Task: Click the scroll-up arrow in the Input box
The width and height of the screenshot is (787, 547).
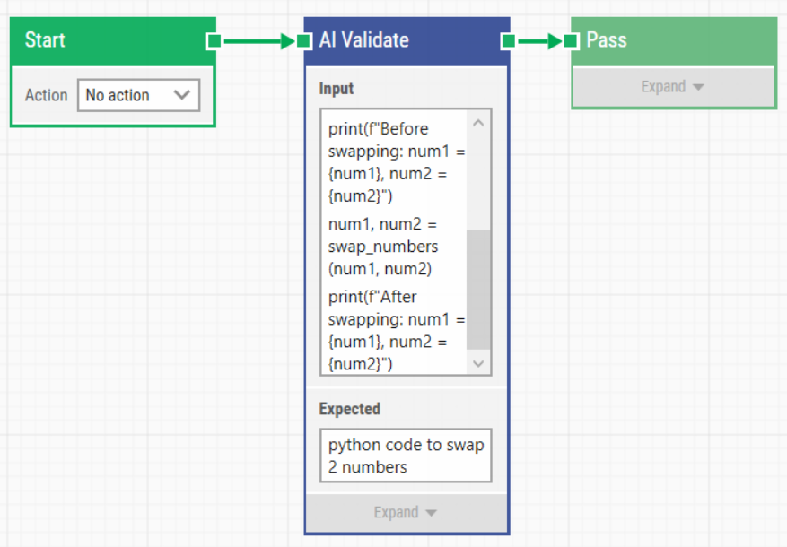Action: click(x=478, y=122)
